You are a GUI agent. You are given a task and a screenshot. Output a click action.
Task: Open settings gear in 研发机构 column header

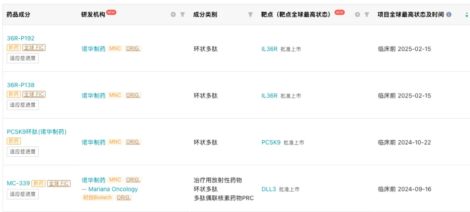click(173, 14)
